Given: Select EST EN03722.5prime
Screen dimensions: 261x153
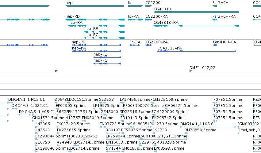Looking at the screenshot, I should point(103,127).
